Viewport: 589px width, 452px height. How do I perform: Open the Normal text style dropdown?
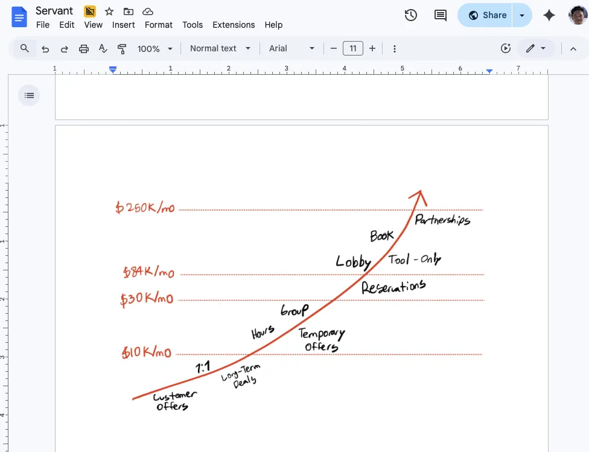pyautogui.click(x=220, y=48)
